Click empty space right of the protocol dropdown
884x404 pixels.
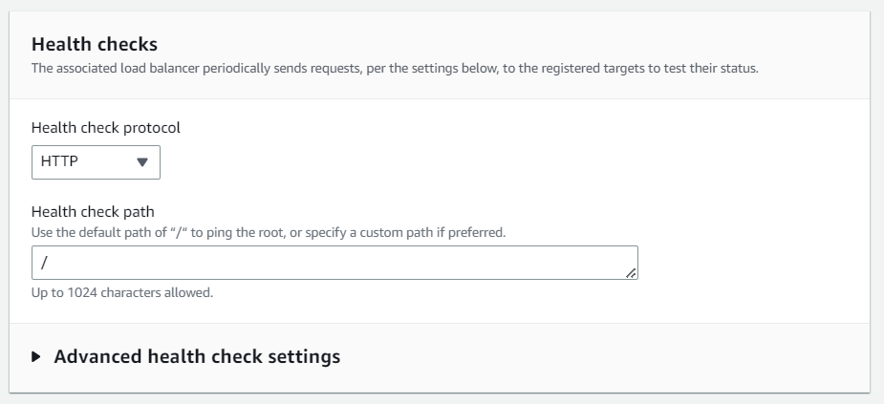tap(478, 162)
